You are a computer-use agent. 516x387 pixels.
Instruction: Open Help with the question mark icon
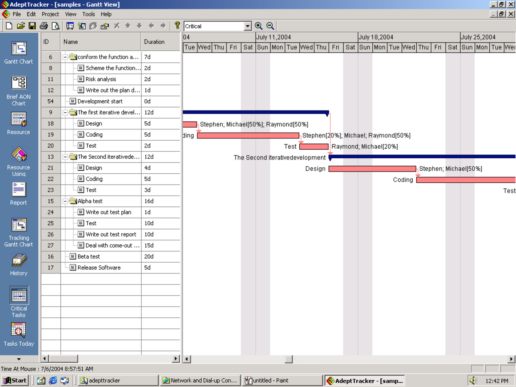(x=177, y=25)
